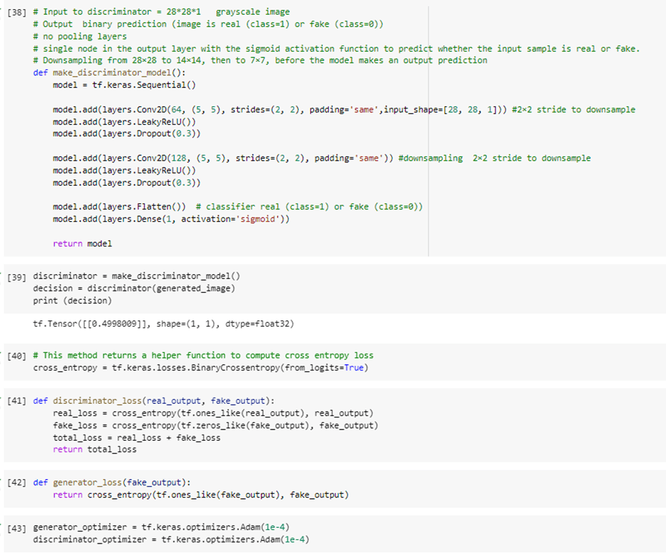
Task: Click the '# no pooling layers' comment
Action: [80, 37]
